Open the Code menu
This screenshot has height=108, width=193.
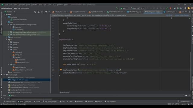tap(28, 5)
